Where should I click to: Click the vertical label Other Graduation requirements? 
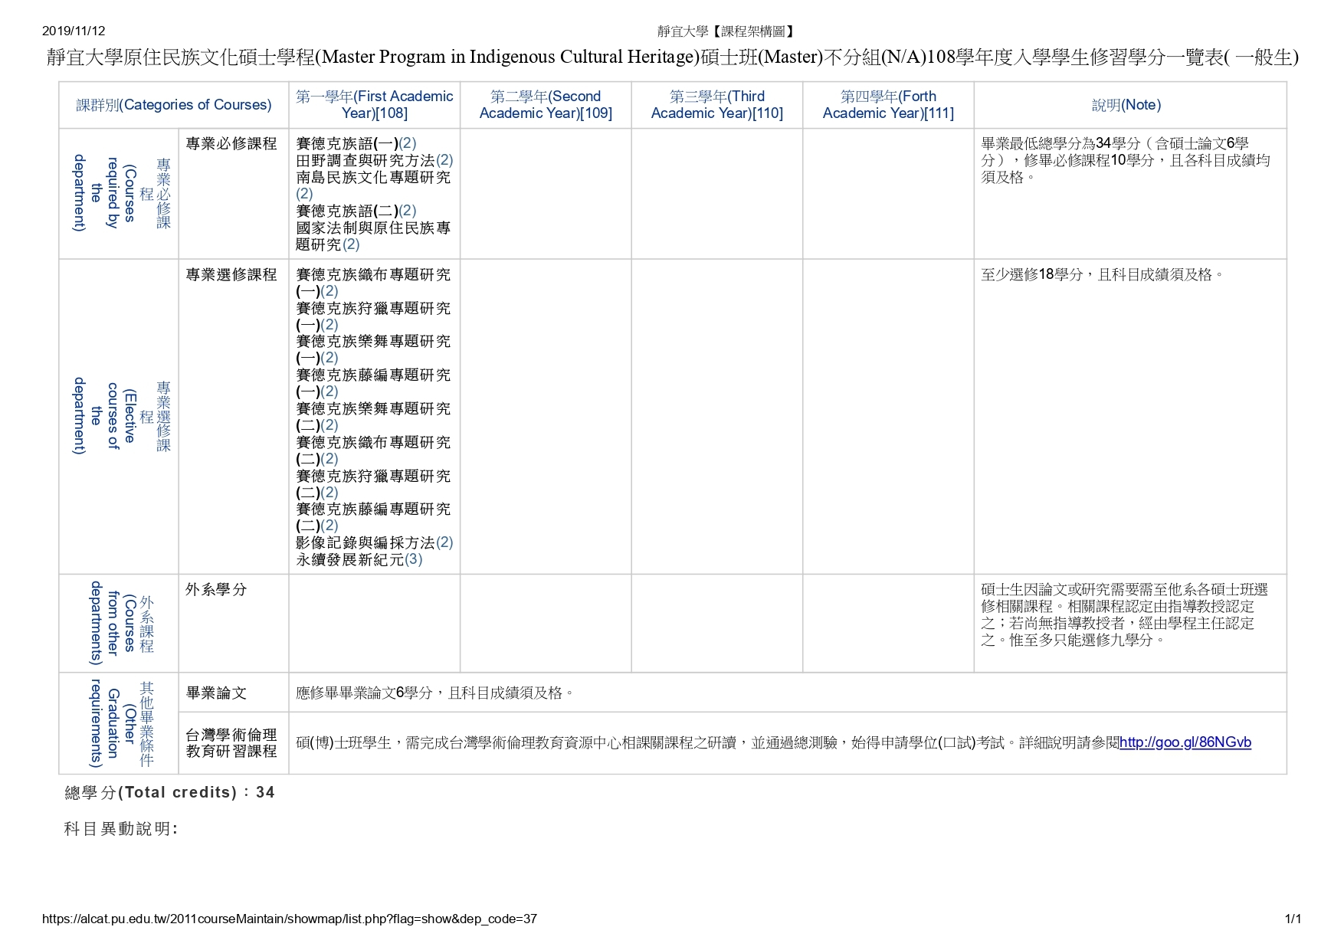121,723
